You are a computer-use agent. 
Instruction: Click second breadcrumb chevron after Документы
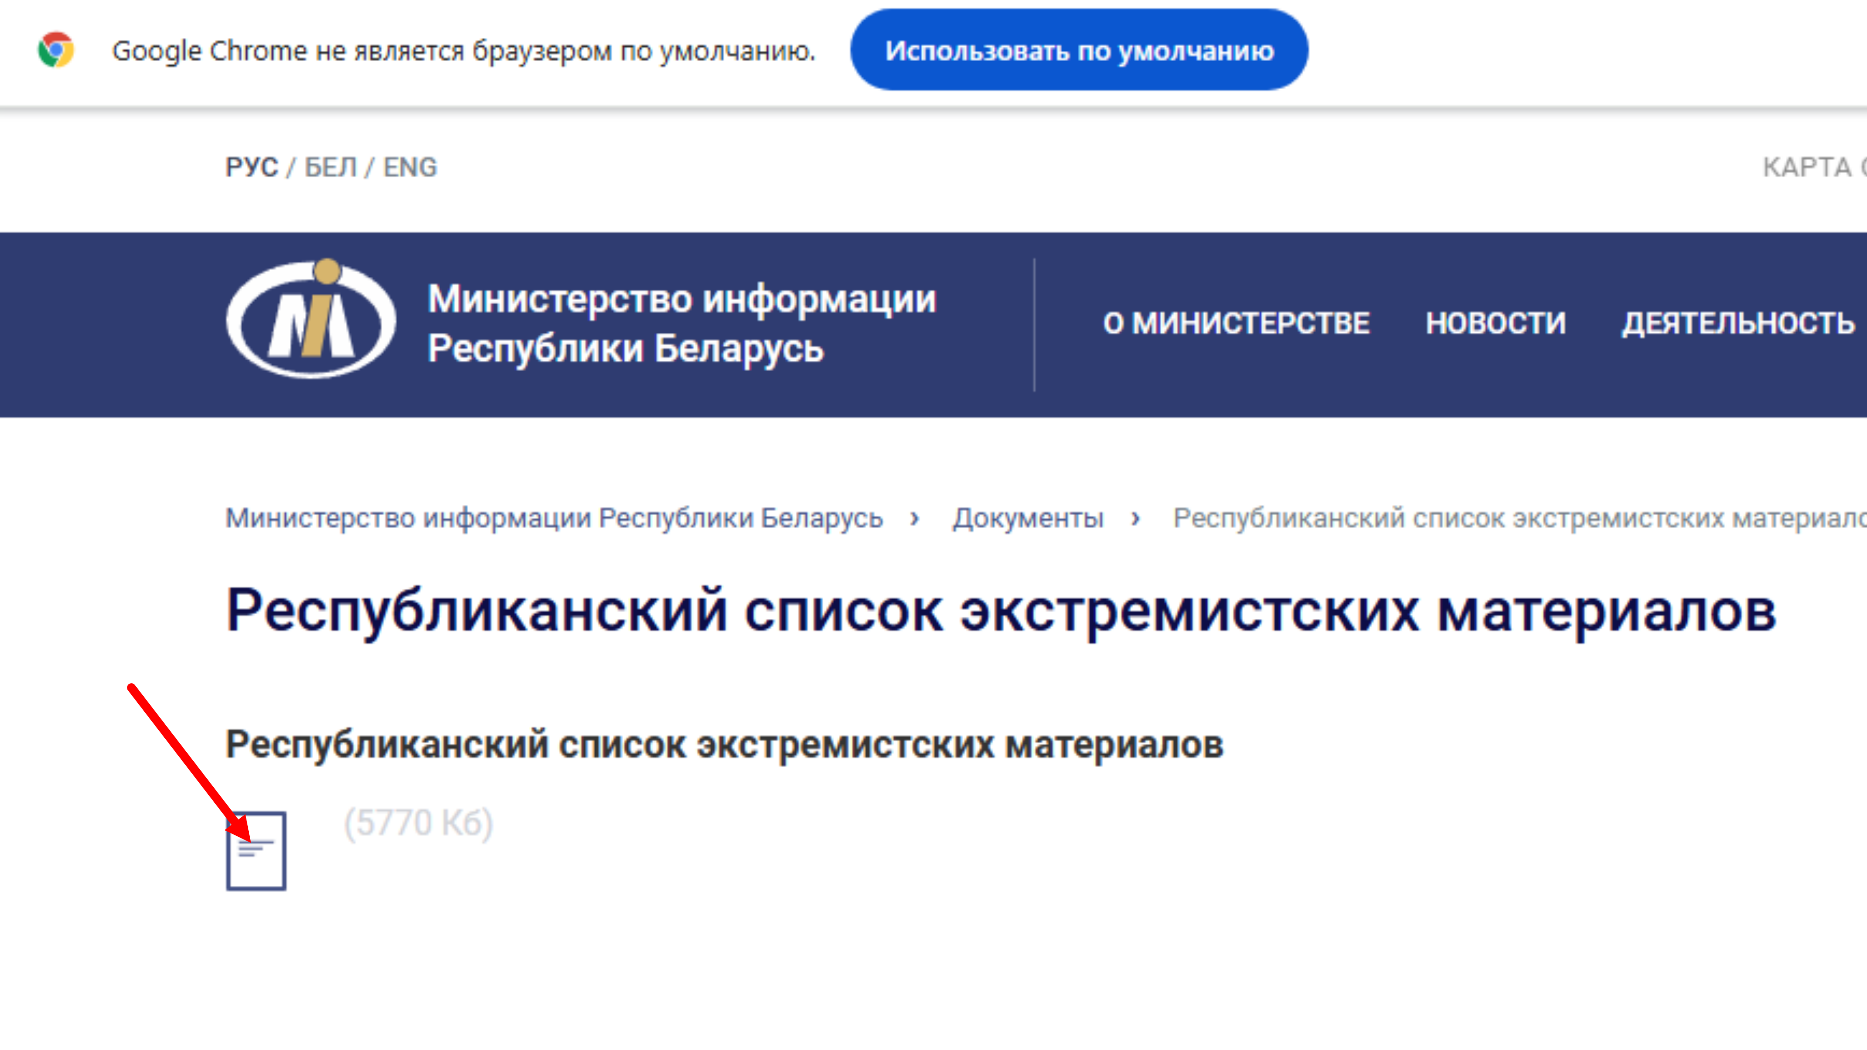[x=1136, y=518]
